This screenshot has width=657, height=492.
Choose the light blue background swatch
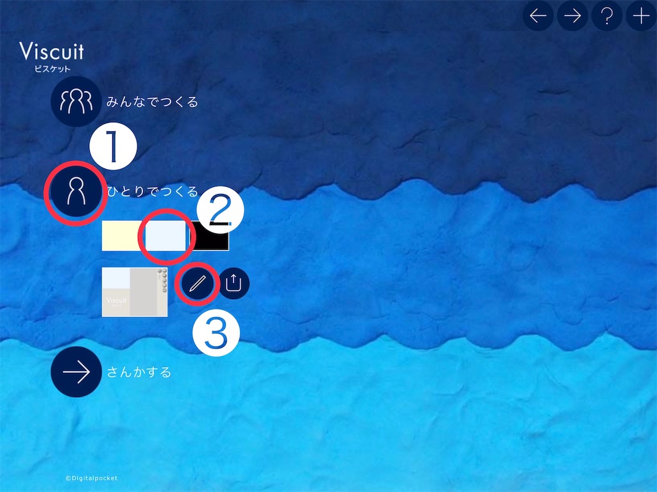166,236
